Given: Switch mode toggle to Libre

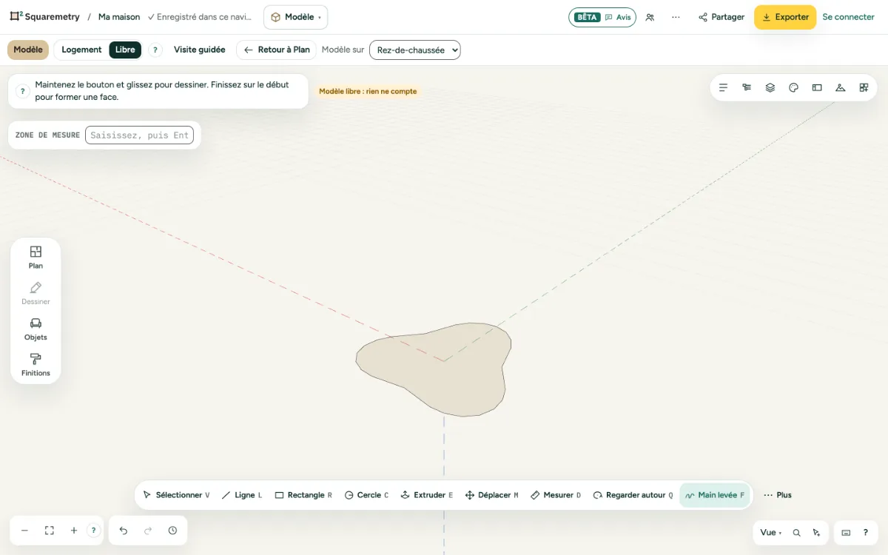Looking at the screenshot, I should (x=125, y=50).
